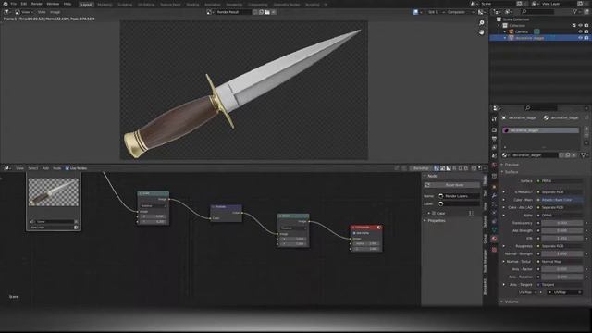The image size is (592, 333).
Task: Click the folder icon beside Render Result
Action: pos(267,12)
